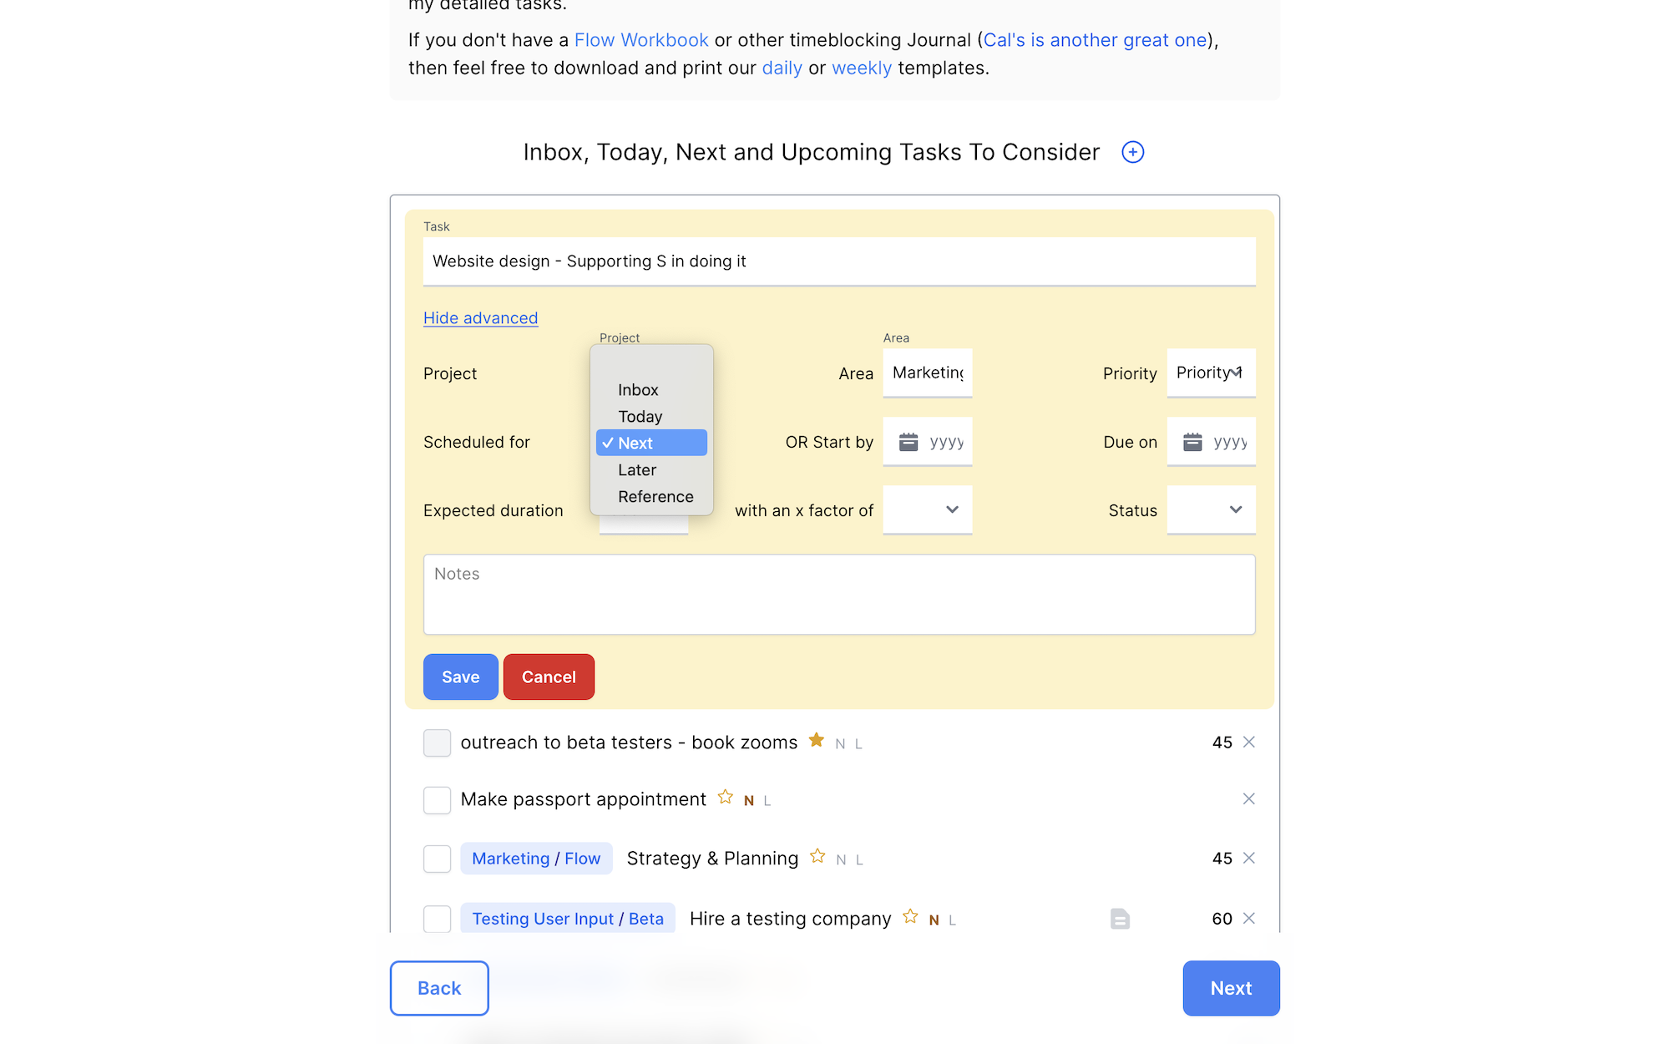Viewport: 1670px width, 1044px height.
Task: Check off outreach to beta testers task
Action: pos(437,742)
